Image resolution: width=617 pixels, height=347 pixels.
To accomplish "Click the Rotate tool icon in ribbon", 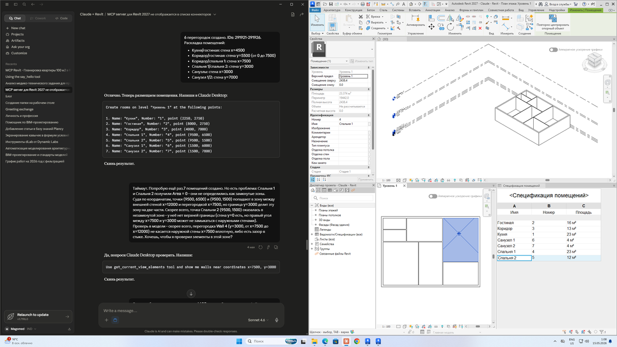I will (x=450, y=27).
